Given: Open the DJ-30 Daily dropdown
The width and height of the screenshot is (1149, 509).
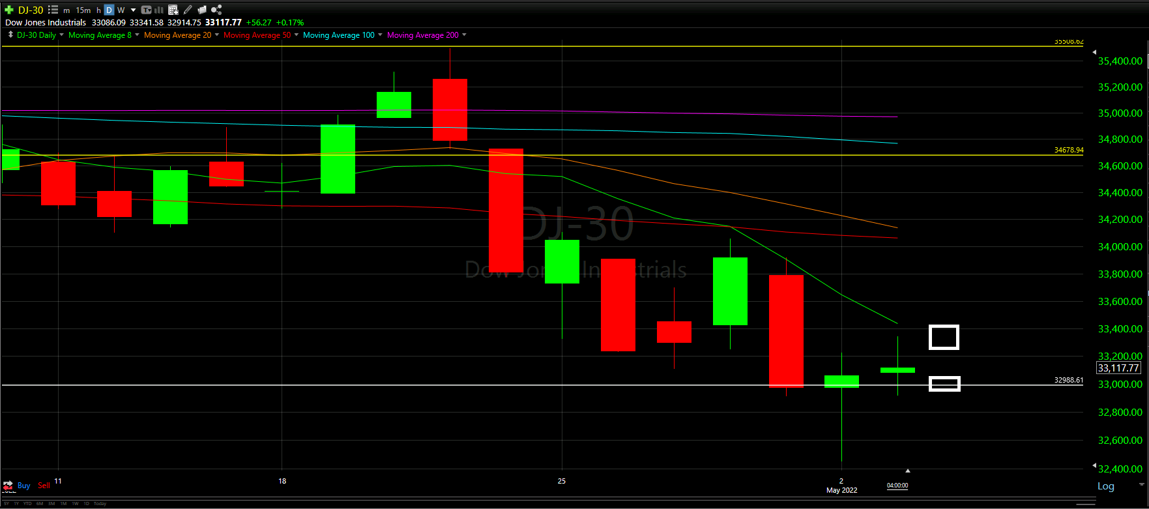Looking at the screenshot, I should pos(61,35).
